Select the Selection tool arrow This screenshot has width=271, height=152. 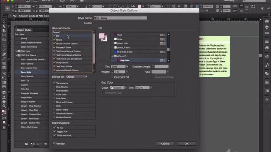(x=4, y=22)
